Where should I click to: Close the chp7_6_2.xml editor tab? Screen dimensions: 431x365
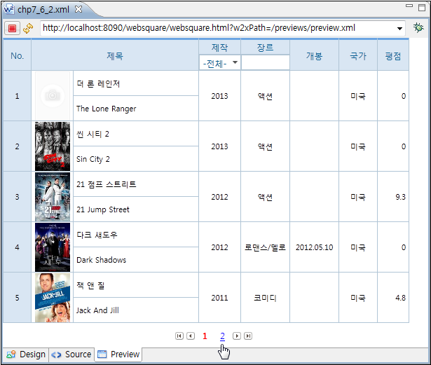click(x=78, y=9)
